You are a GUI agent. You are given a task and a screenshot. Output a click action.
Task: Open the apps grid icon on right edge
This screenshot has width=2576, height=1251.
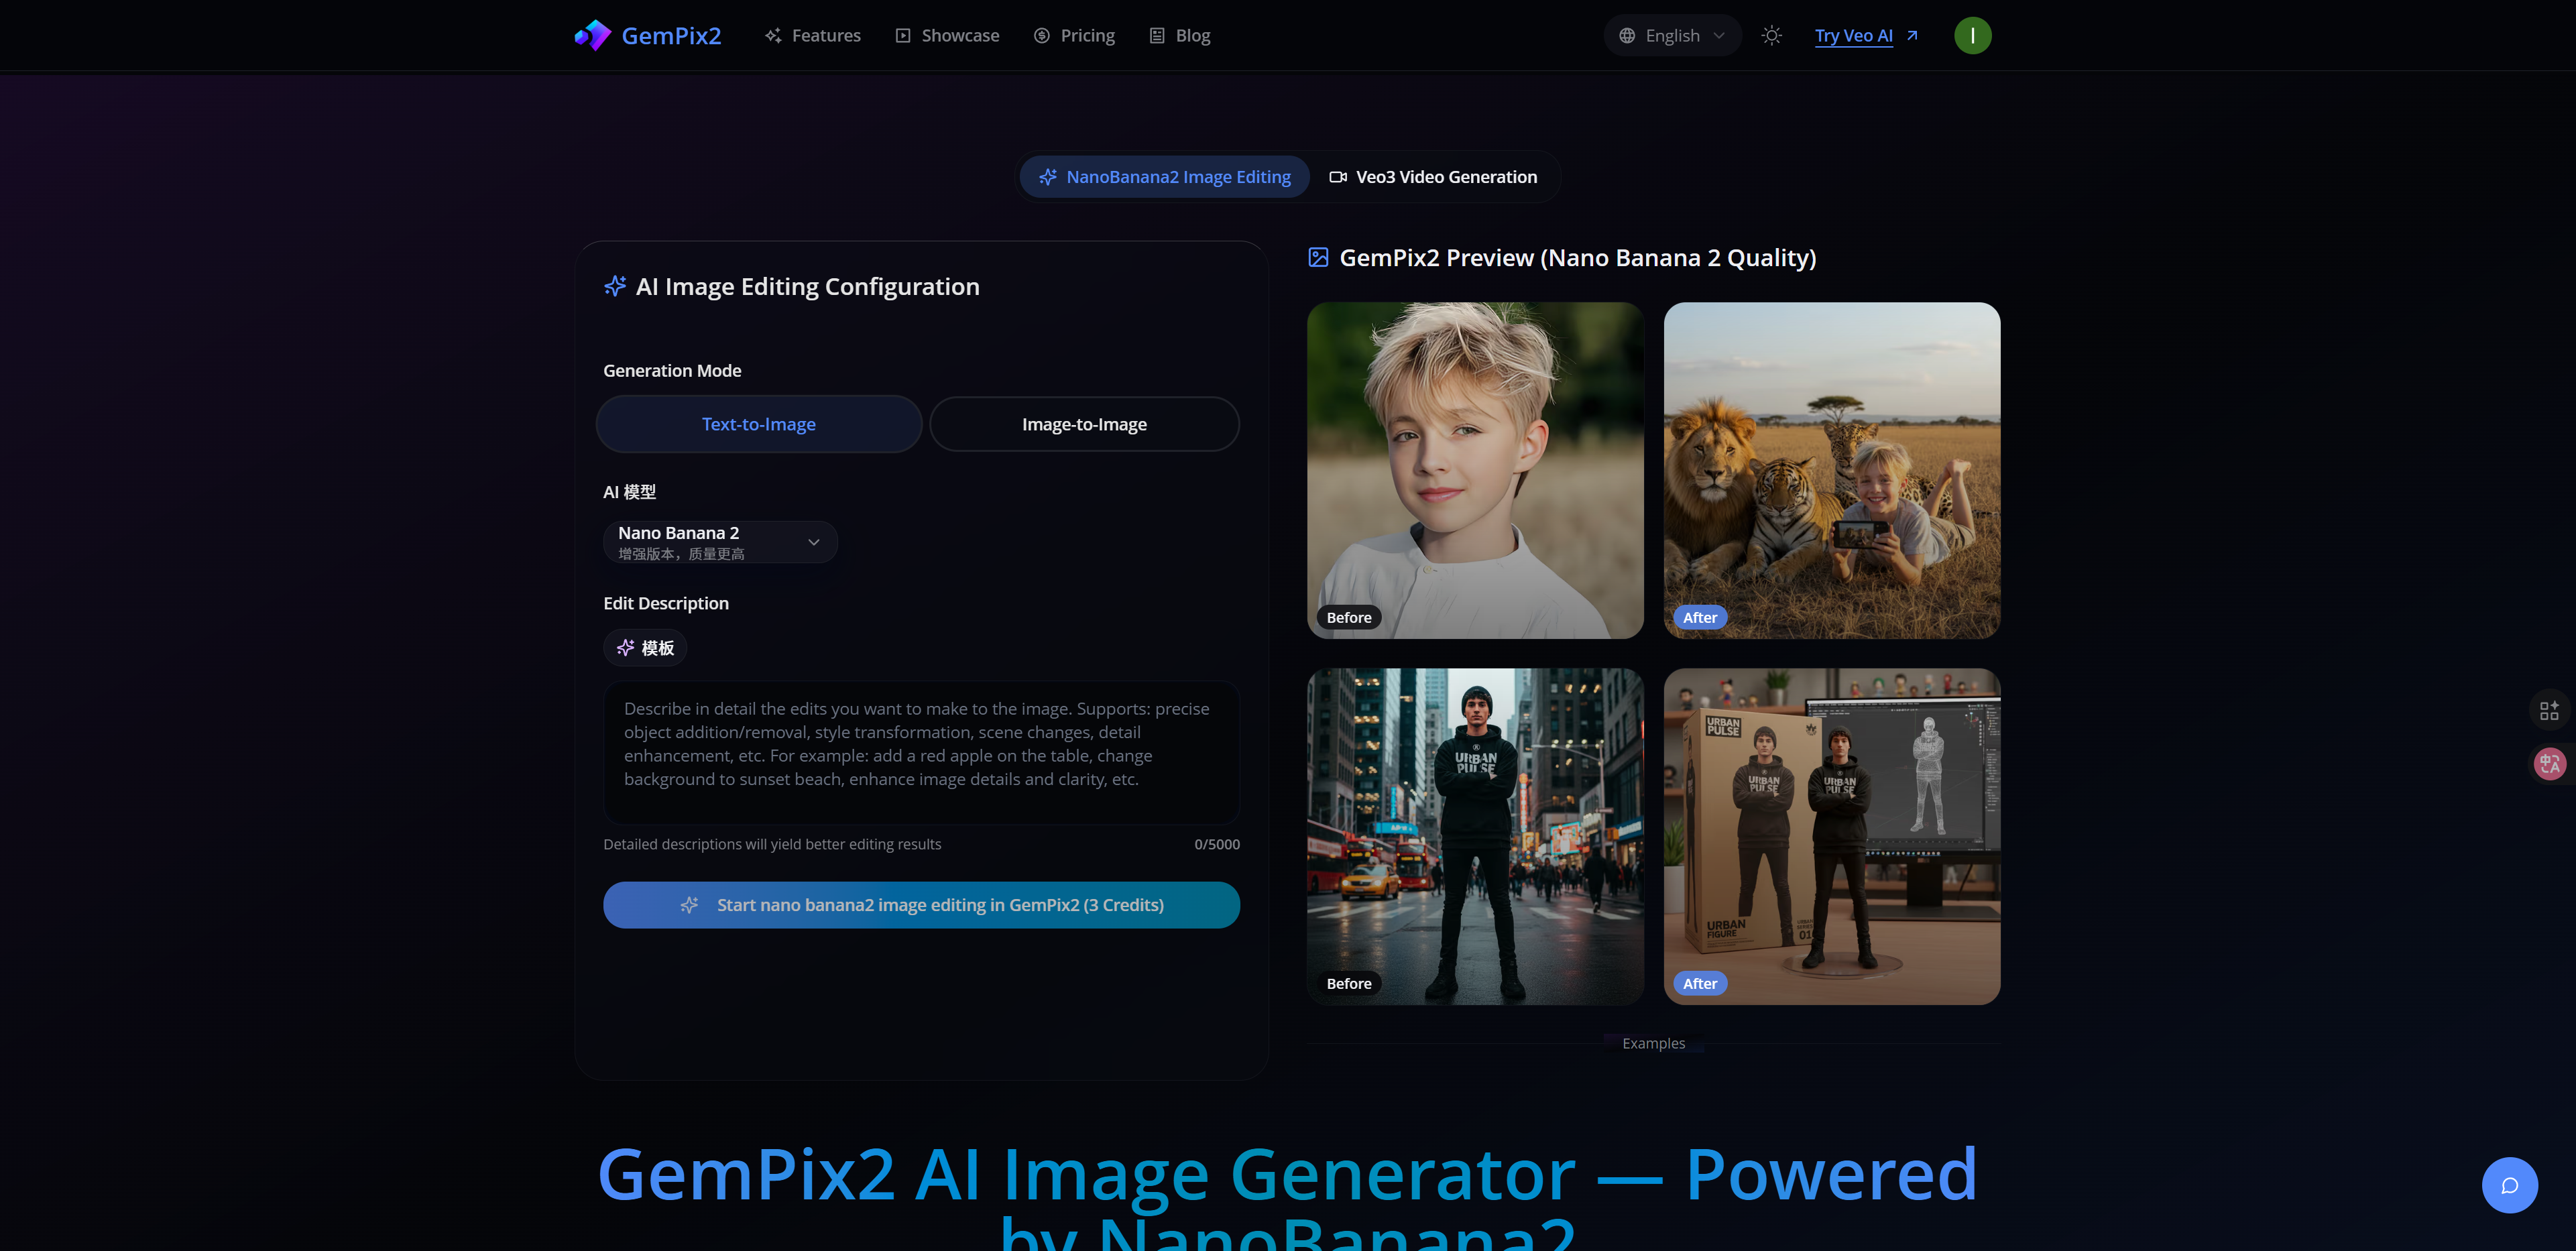click(2550, 710)
